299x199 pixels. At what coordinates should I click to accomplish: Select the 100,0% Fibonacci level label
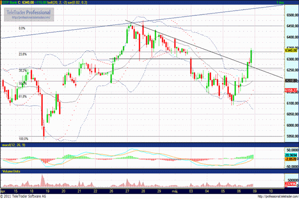tap(23, 139)
